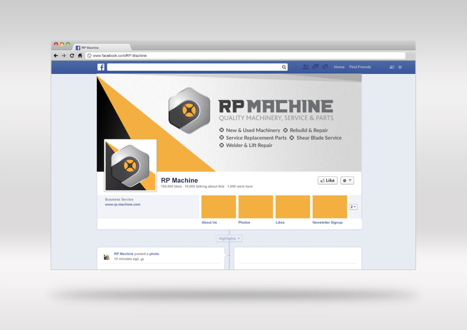Image resolution: width=467 pixels, height=330 pixels.
Task: Expand the apps overflow dropdown labeled 2
Action: 353,206
